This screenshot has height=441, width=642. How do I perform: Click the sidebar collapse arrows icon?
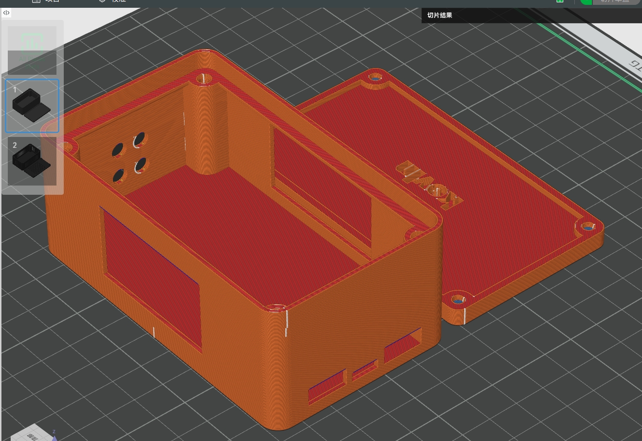tap(6, 13)
